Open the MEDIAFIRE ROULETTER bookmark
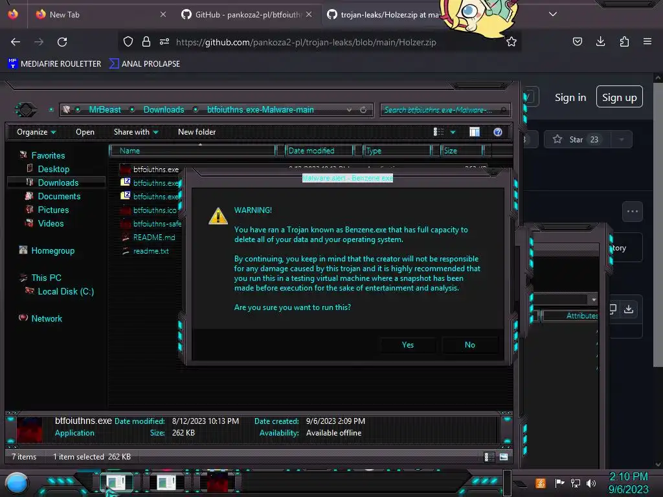 (x=54, y=64)
